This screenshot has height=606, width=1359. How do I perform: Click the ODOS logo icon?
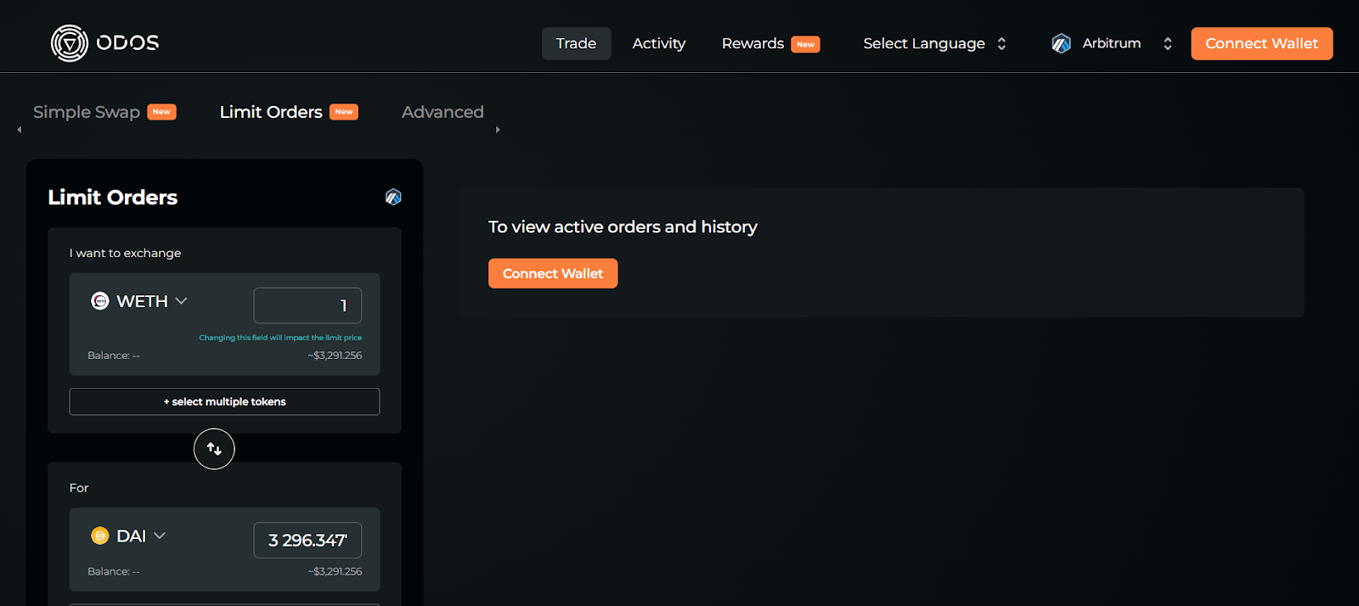tap(70, 43)
